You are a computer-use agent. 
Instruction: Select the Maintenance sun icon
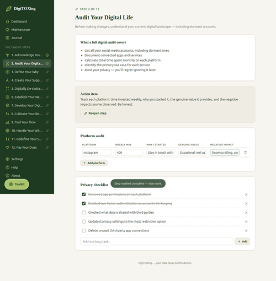click(7, 30)
